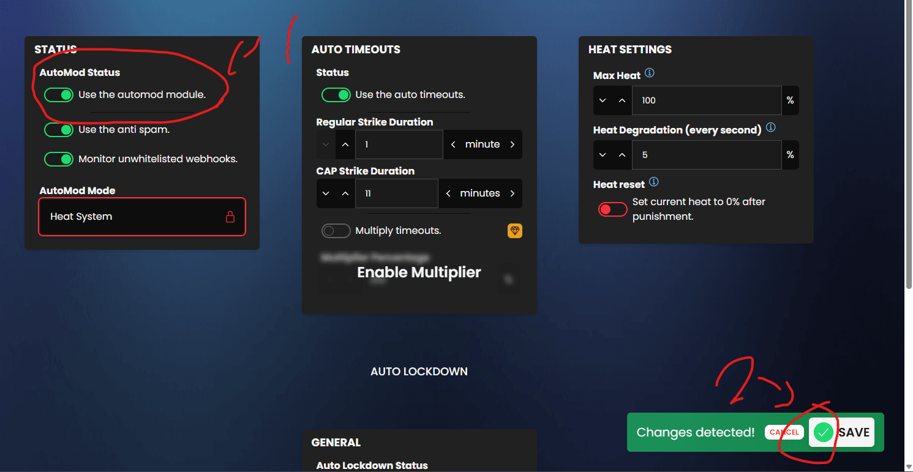The width and height of the screenshot is (913, 472).
Task: Open the Max Heat info tooltip
Action: point(650,72)
